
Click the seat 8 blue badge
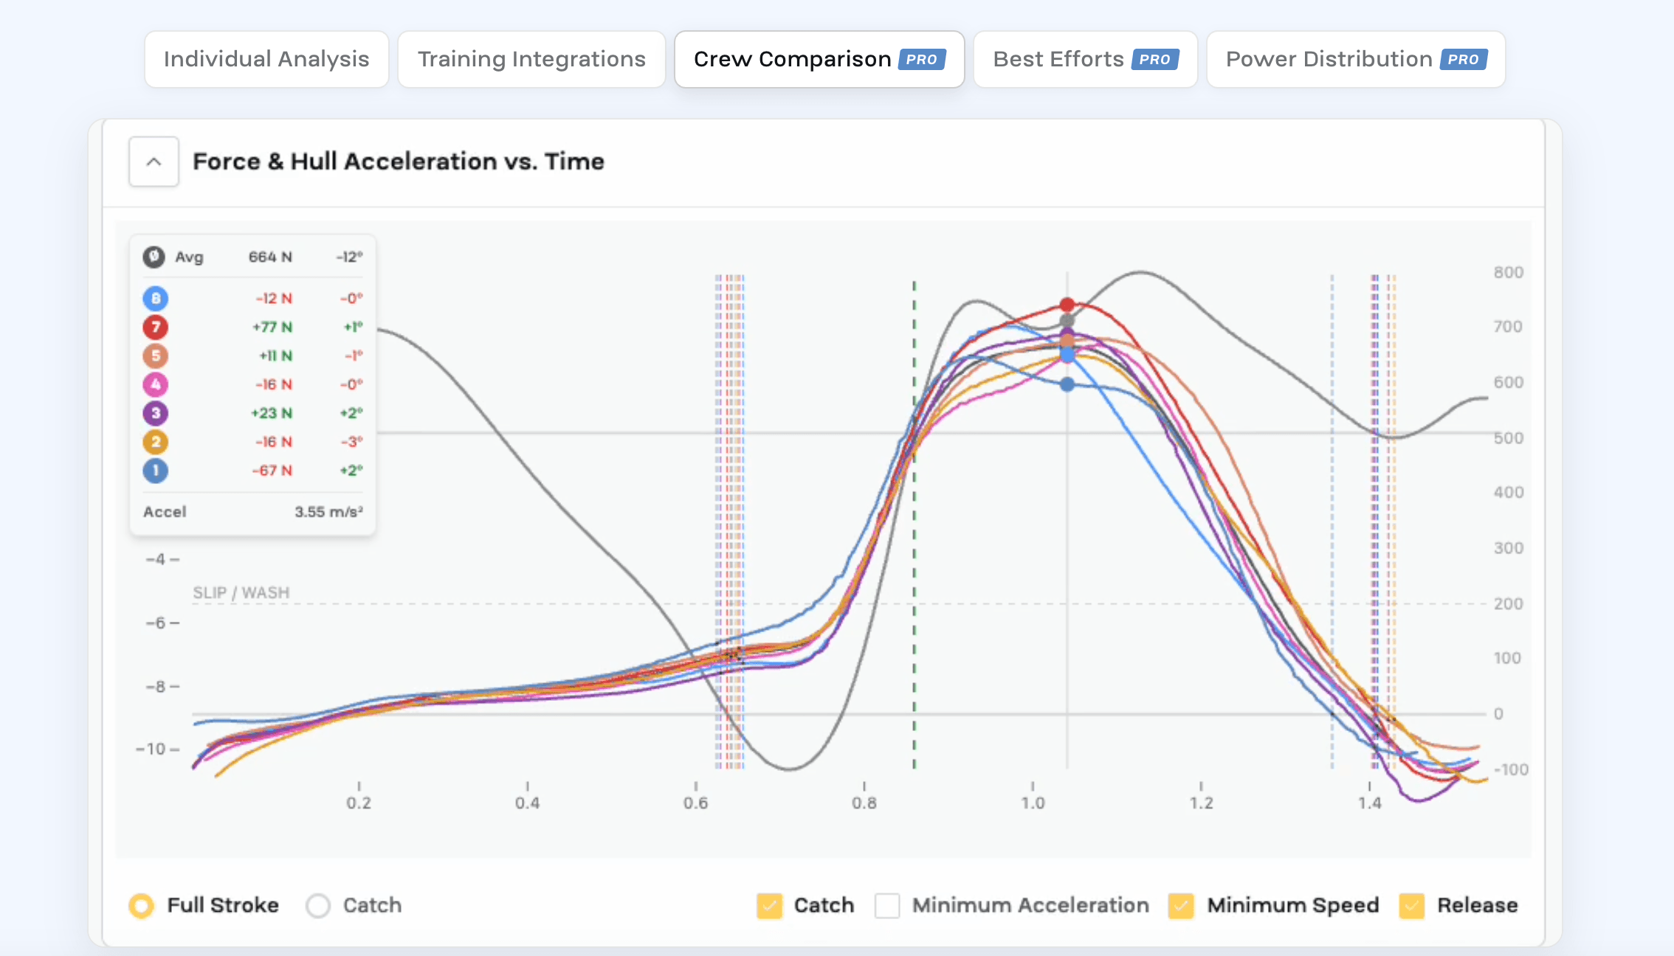[x=155, y=299]
